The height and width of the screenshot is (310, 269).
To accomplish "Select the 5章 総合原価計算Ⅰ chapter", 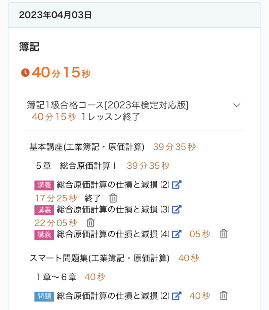I will coord(76,166).
